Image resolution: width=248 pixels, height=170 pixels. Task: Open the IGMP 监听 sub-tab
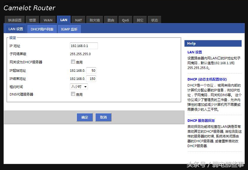(69, 29)
